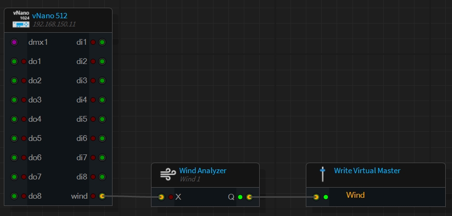The height and width of the screenshot is (216, 452).
Task: Toggle the red state indicator next to di5
Action: click(93, 119)
